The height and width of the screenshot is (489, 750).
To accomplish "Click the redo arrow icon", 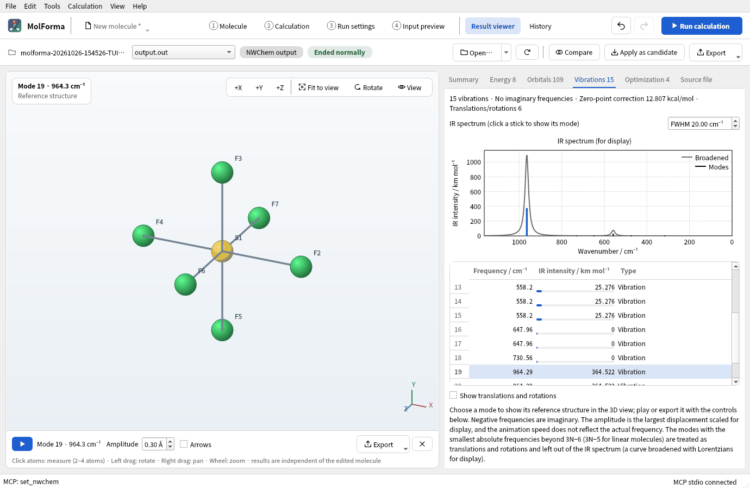I will tap(644, 26).
